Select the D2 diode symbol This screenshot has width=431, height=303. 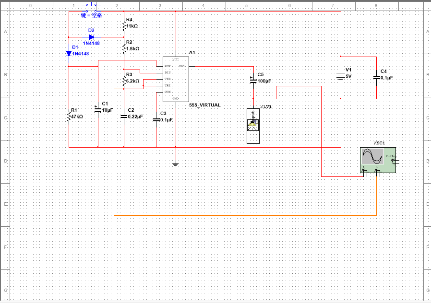pyautogui.click(x=91, y=37)
